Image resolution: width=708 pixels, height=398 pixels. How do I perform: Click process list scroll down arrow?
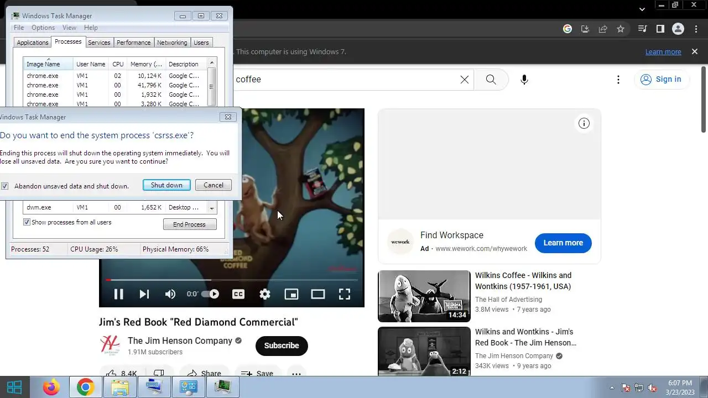point(212,208)
